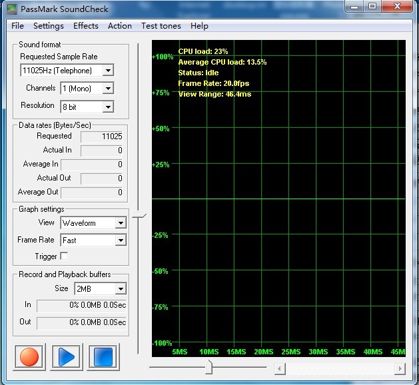Open the Effects menu

(86, 26)
